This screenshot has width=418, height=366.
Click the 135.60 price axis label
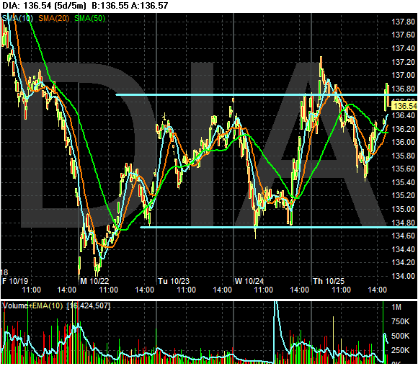click(x=403, y=169)
